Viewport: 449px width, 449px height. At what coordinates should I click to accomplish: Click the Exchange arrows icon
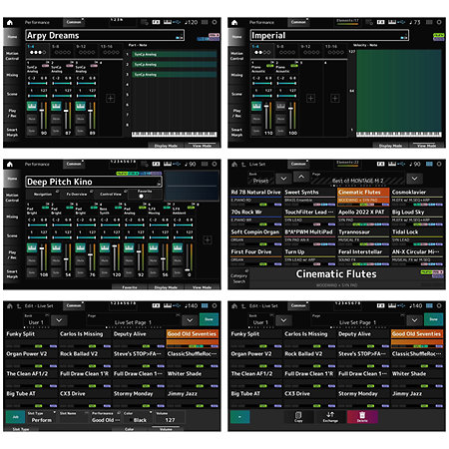pos(330,417)
